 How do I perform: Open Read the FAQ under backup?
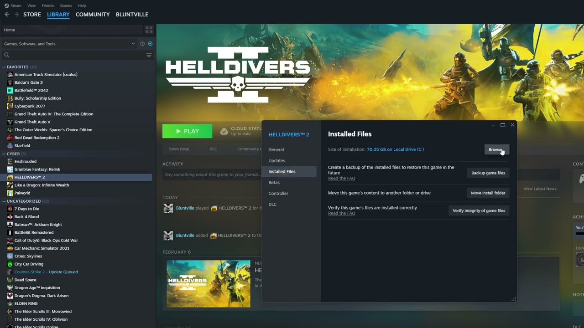coord(342,179)
